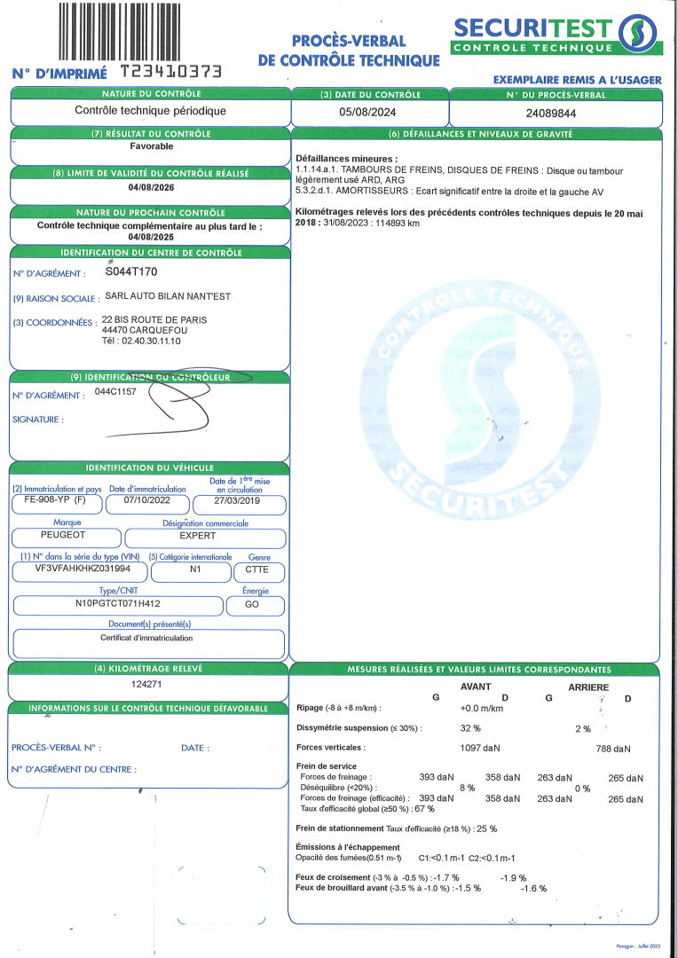The image size is (678, 958).
Task: Click the result value Favorable
Action: (152, 146)
